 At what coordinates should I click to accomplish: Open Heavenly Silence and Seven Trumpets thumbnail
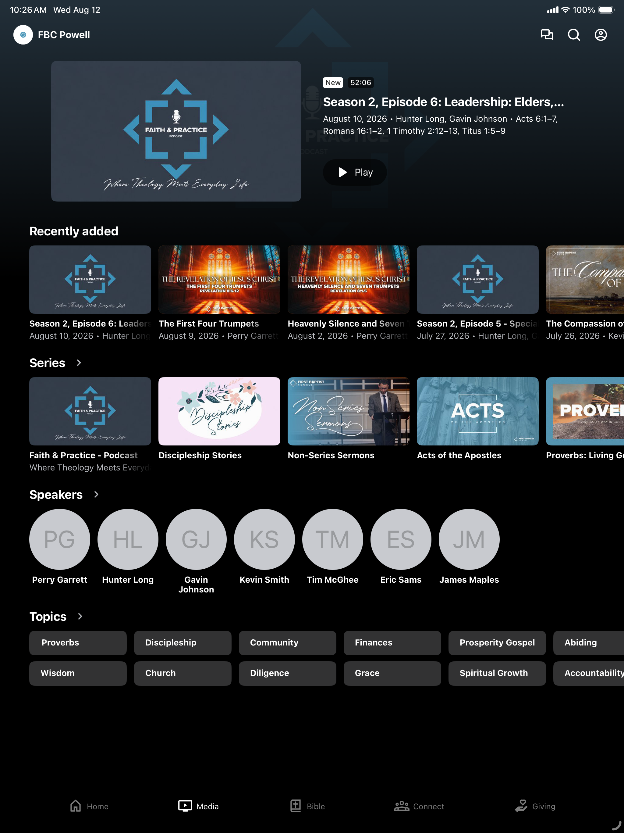(x=348, y=279)
